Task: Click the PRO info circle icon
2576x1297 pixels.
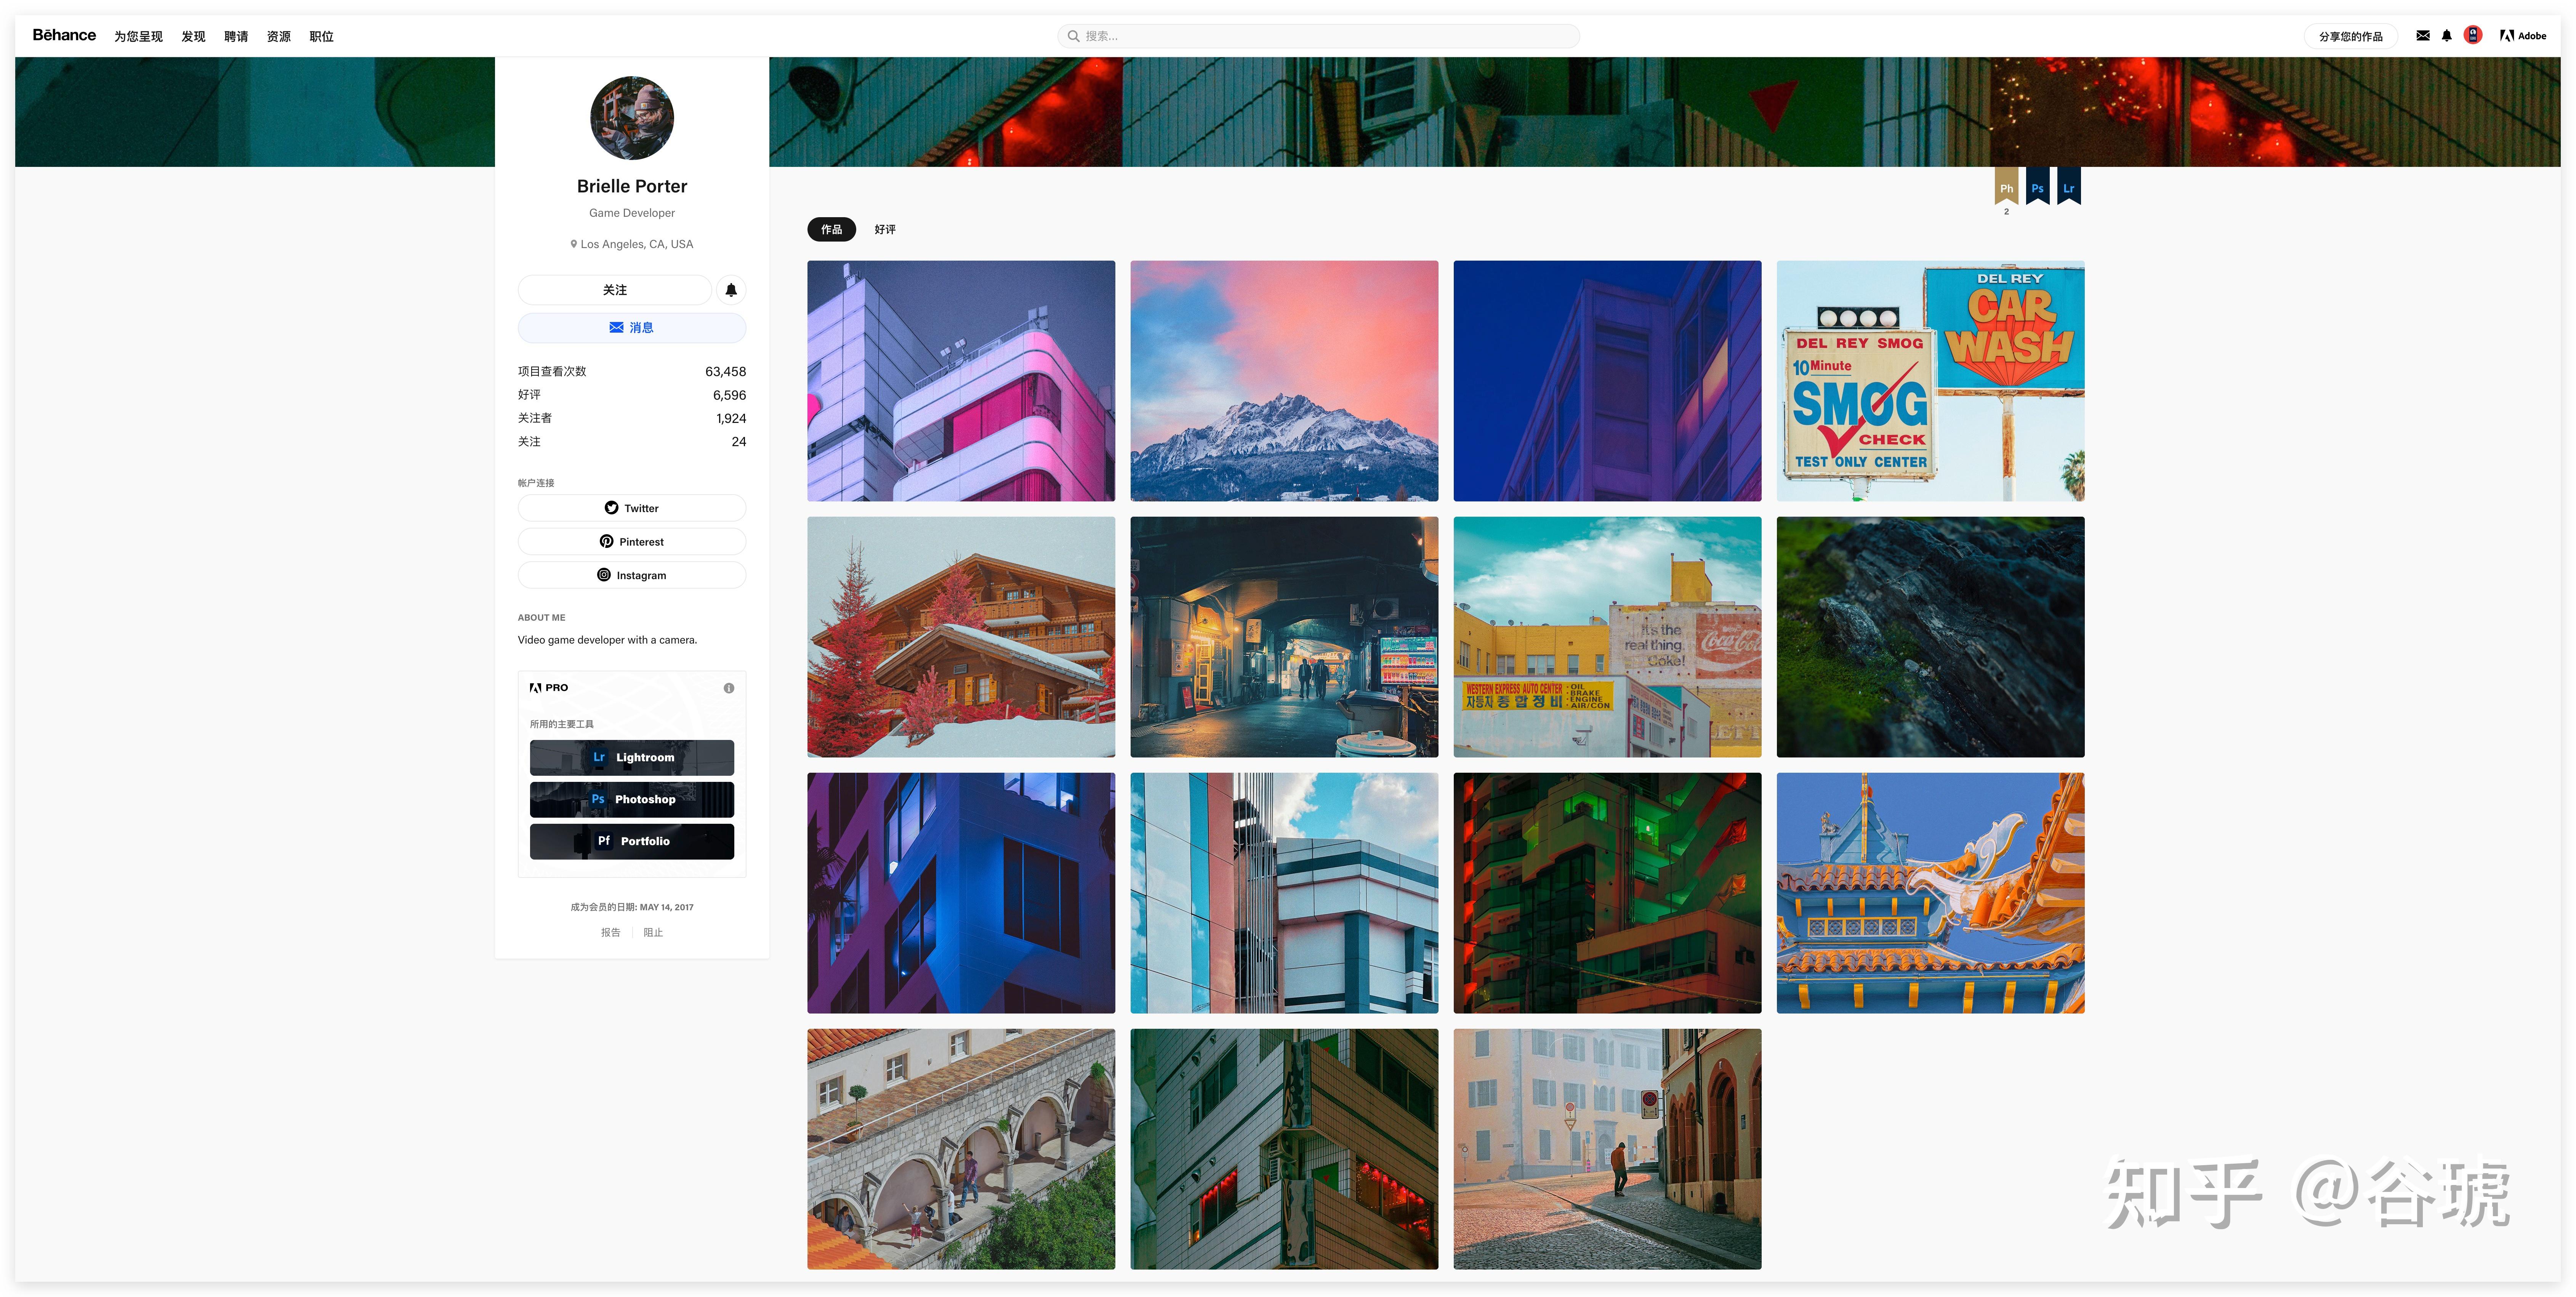Action: pyautogui.click(x=729, y=688)
